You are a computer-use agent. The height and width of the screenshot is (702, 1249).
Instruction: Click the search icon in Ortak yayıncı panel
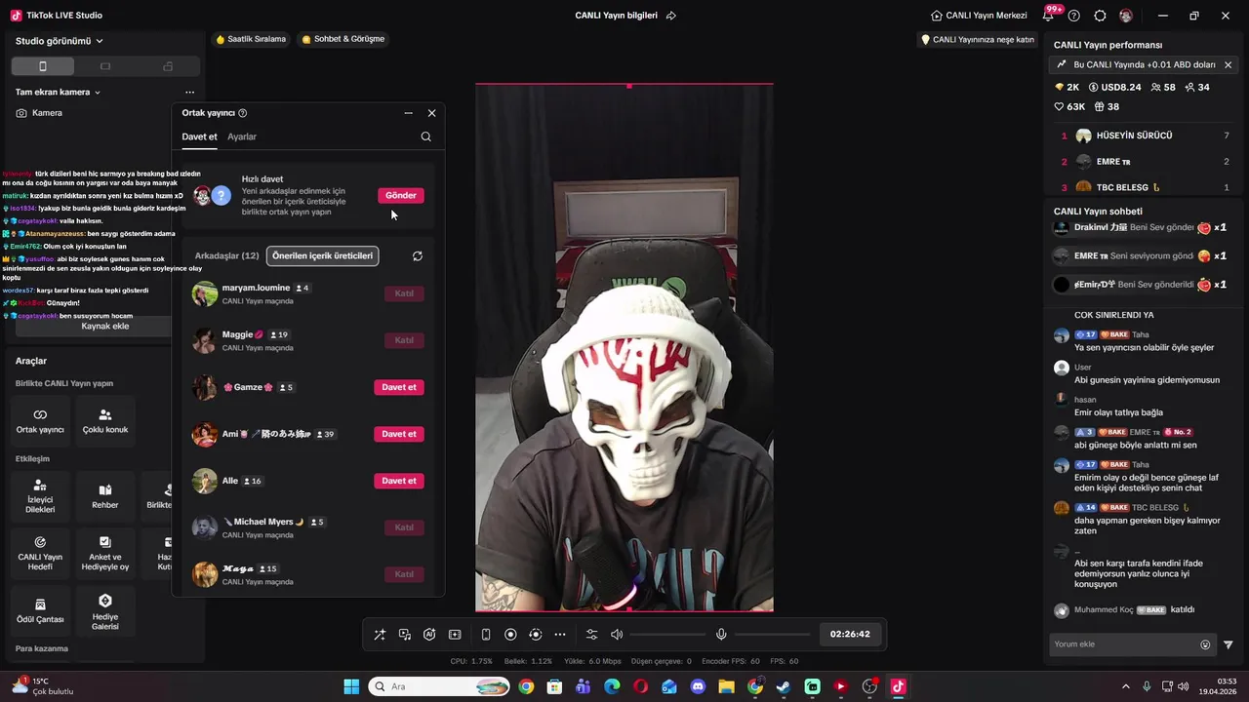point(425,136)
